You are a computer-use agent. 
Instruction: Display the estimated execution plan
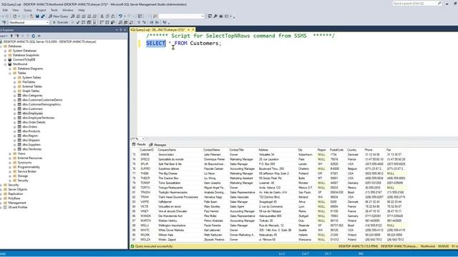[x=83, y=22]
